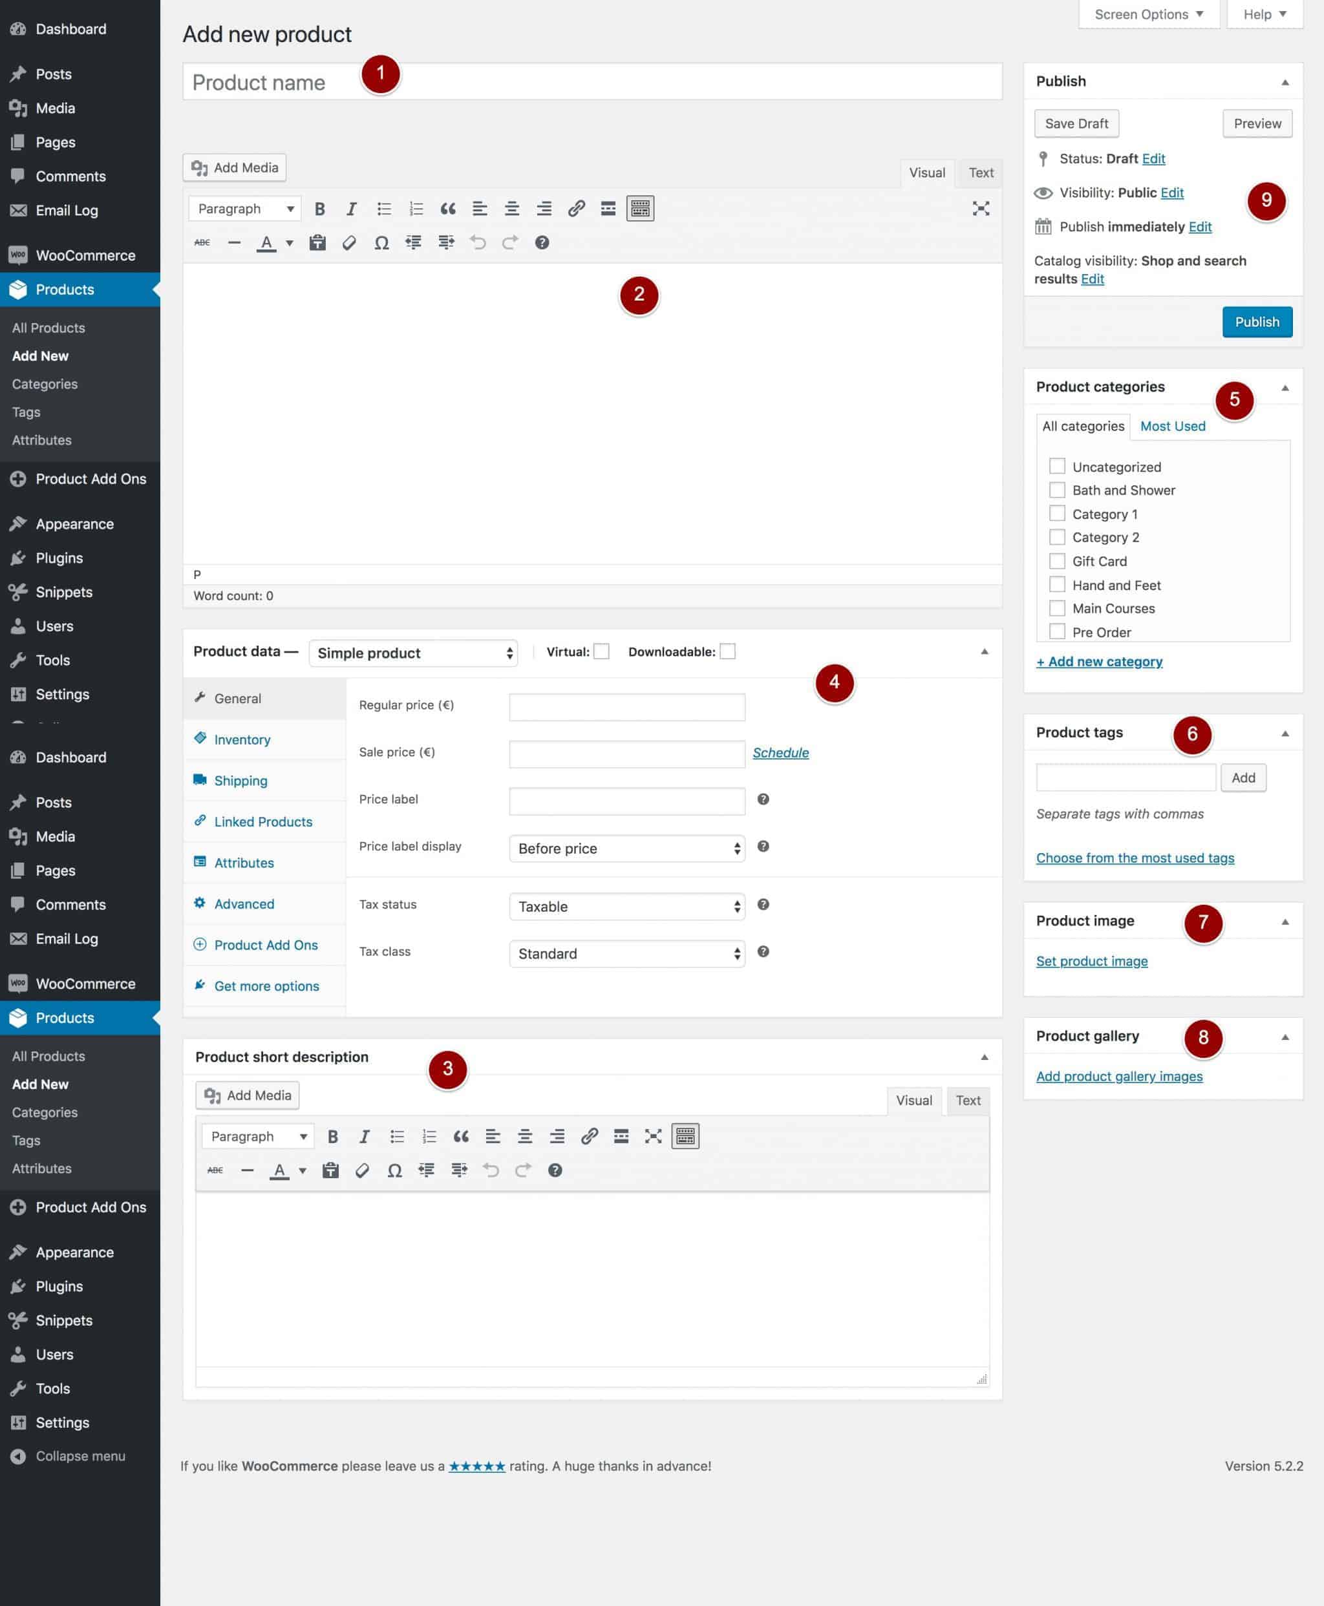Show help tip for Tax class field
This screenshot has height=1606, width=1324.
pyautogui.click(x=763, y=951)
